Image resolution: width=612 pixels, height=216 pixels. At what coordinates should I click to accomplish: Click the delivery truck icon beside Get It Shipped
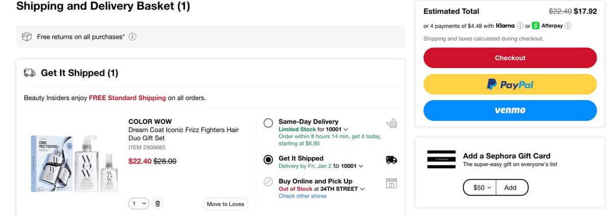point(391,160)
